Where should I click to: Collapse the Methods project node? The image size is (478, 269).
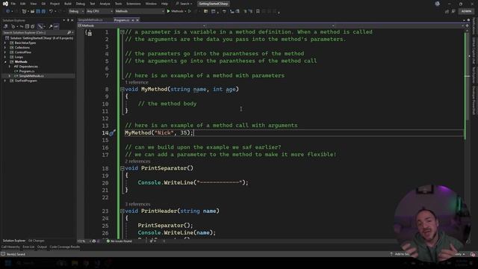[x=5, y=61]
